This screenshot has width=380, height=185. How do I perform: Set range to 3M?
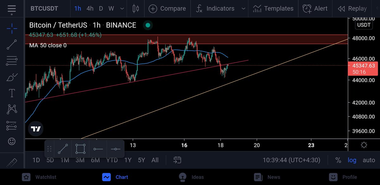coord(80,160)
